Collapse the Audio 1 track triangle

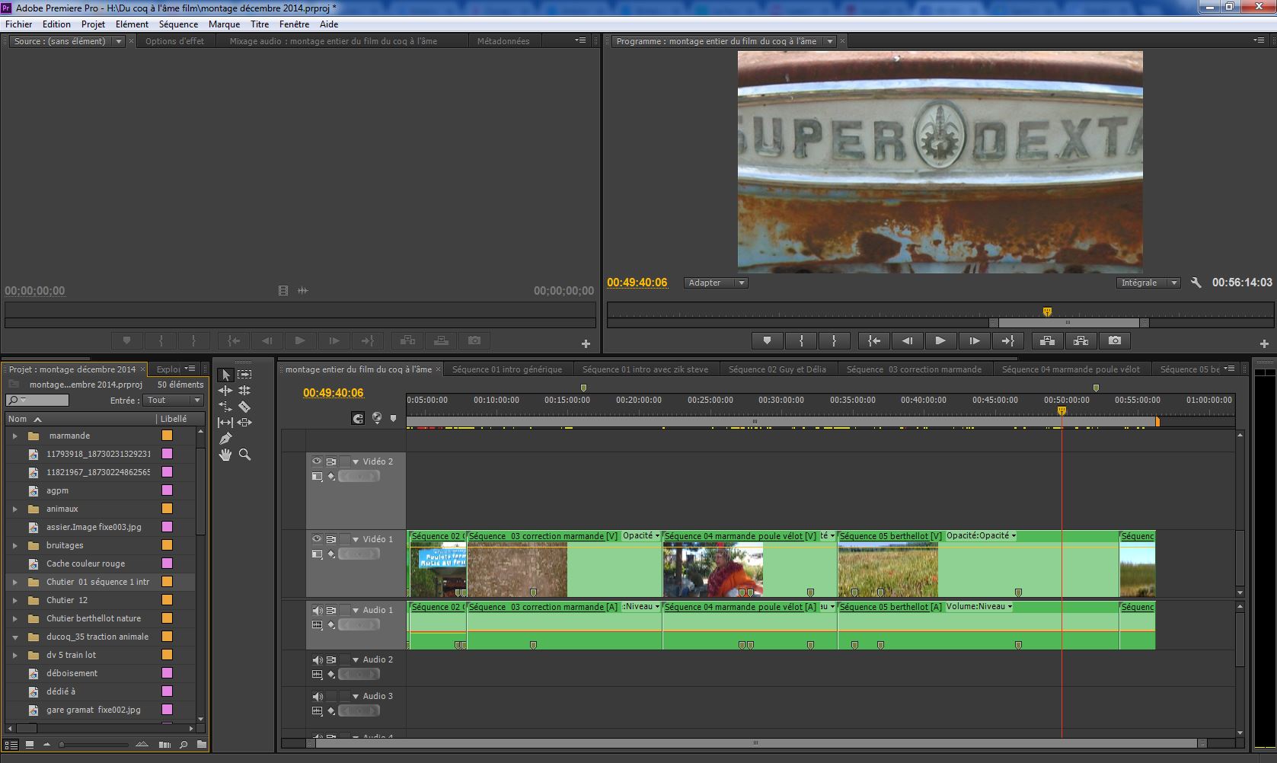[x=356, y=610]
